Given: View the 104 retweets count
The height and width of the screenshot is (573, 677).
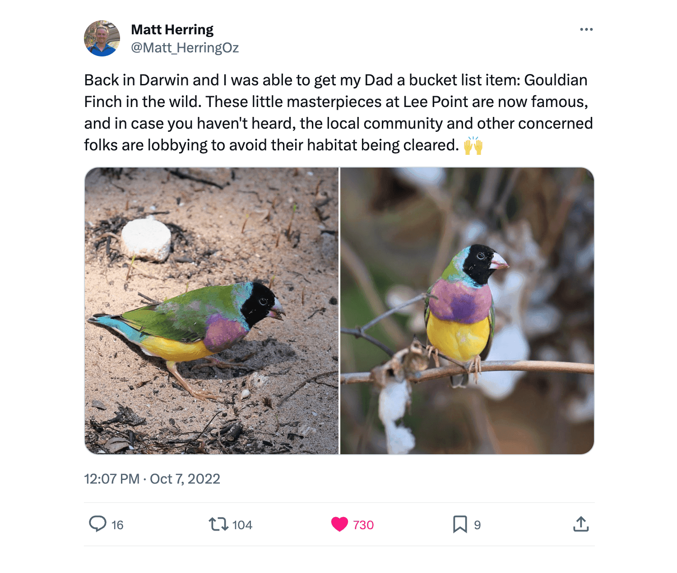Looking at the screenshot, I should pyautogui.click(x=242, y=525).
